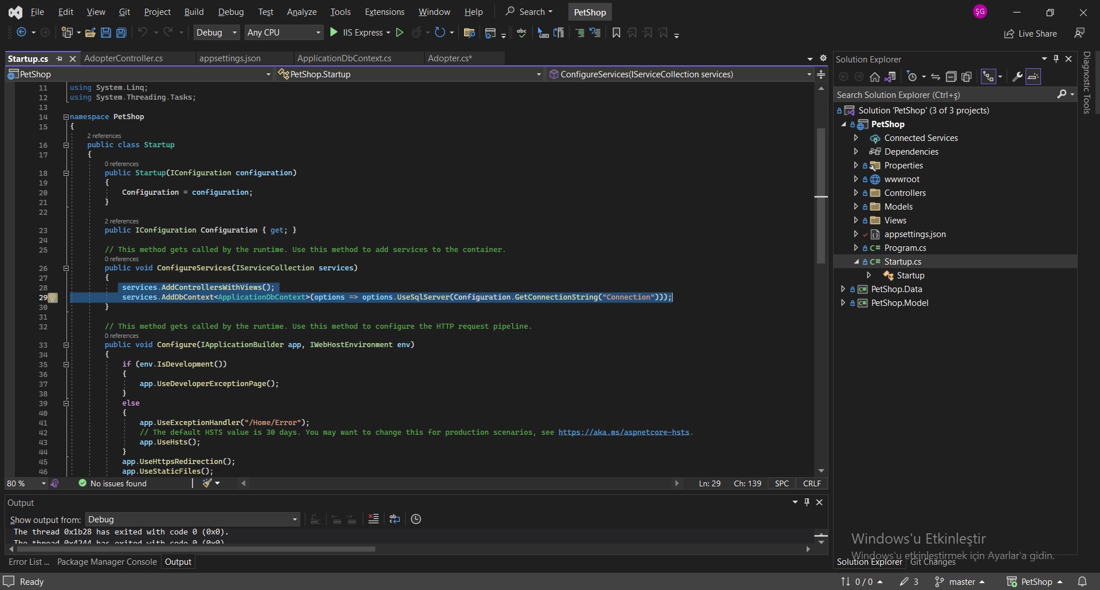
Task: Click Start Without Debugging outlined play icon
Action: (x=400, y=33)
